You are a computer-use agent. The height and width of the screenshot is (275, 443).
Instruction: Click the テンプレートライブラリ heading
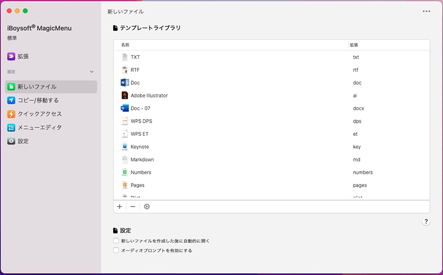150,28
